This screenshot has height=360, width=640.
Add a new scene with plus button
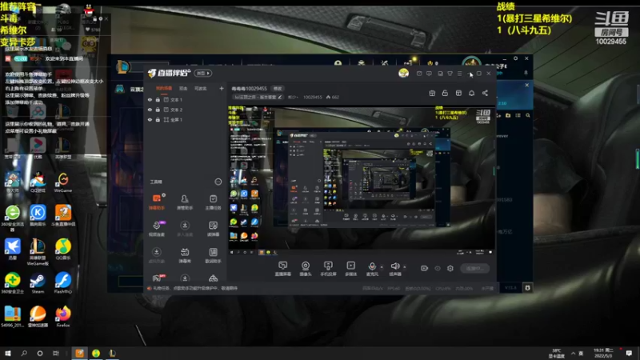click(222, 88)
